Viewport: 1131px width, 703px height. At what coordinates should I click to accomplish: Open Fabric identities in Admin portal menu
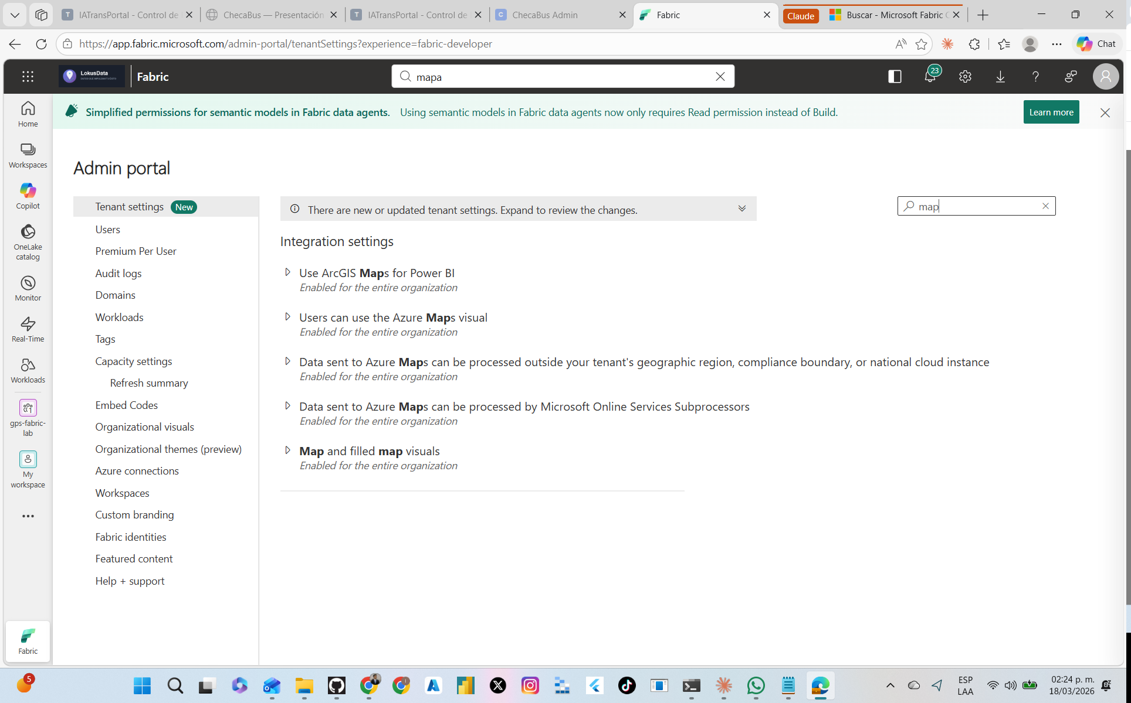coord(131,537)
